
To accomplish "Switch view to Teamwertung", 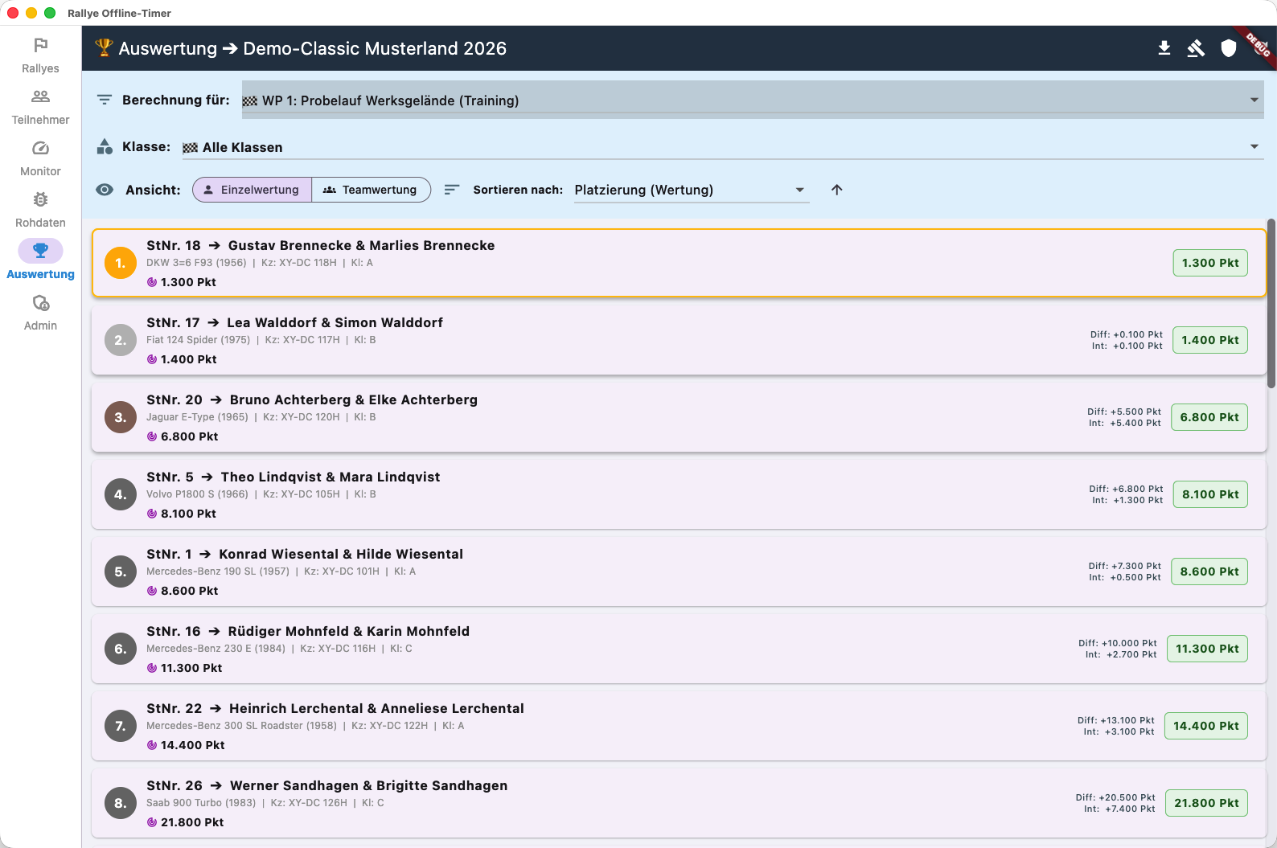I will 371,190.
